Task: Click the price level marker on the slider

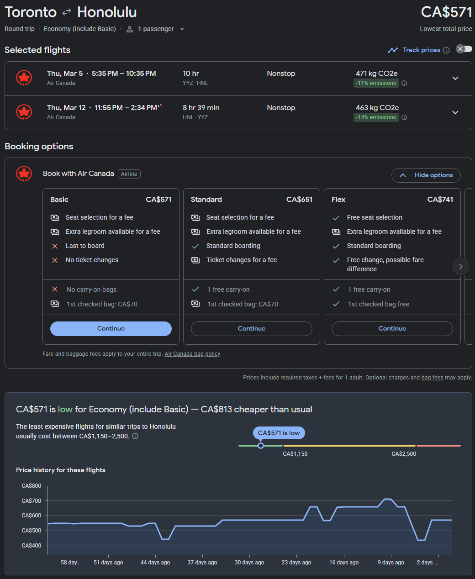Action: 261,446
